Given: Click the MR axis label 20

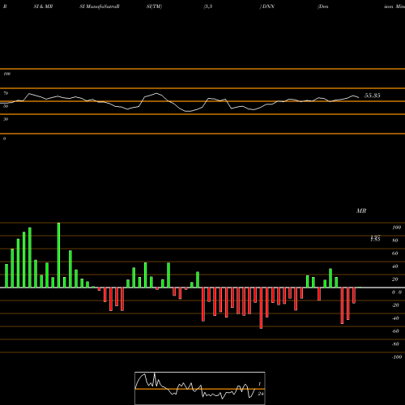Looking at the screenshot, I should pyautogui.click(x=395, y=279).
